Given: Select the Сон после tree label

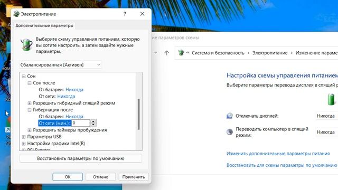Looking at the screenshot, I should coord(44,83).
